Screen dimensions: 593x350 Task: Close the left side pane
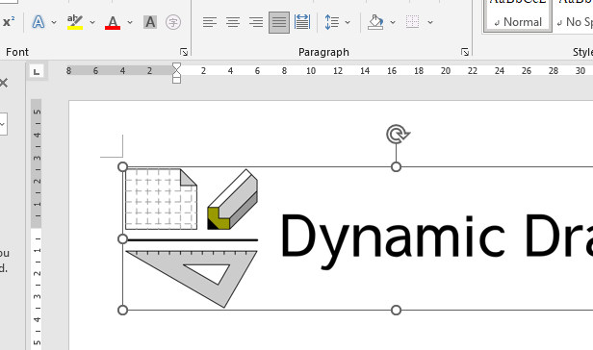4,83
